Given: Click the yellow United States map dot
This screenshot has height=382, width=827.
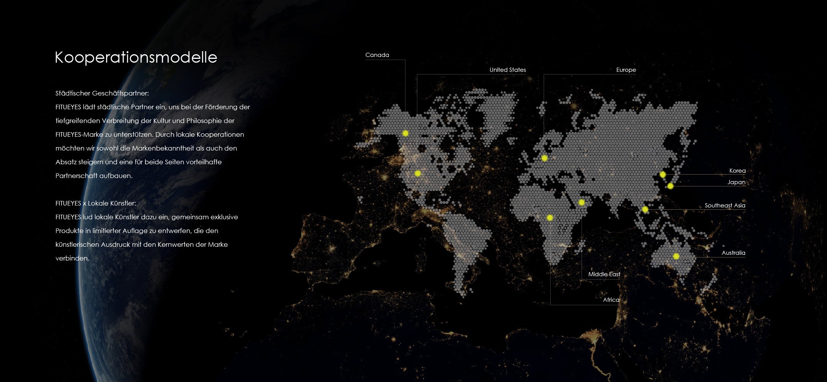Looking at the screenshot, I should tap(418, 173).
